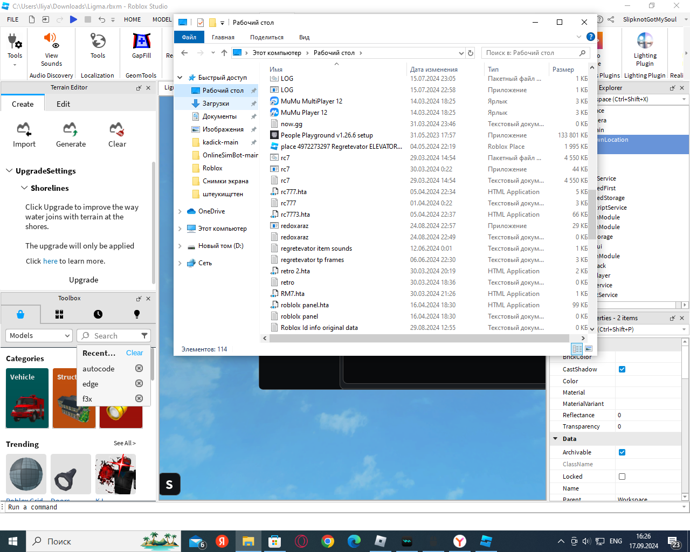The width and height of the screenshot is (690, 552).
Task: Switch to HOME tab in Roblox Studio
Action: [x=133, y=19]
